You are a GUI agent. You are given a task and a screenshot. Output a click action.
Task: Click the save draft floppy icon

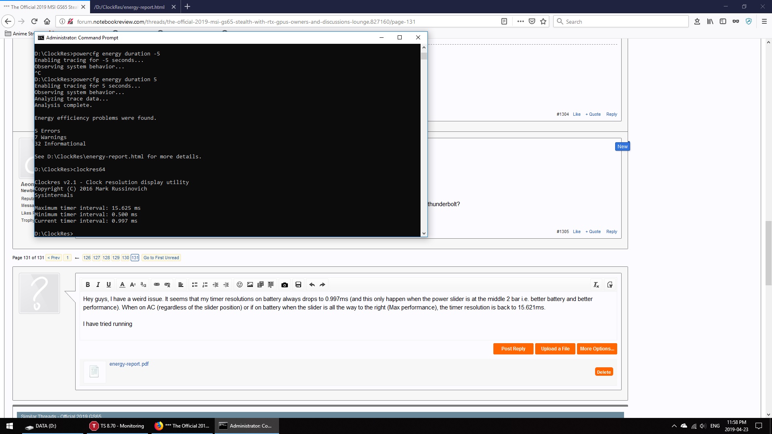click(x=298, y=285)
